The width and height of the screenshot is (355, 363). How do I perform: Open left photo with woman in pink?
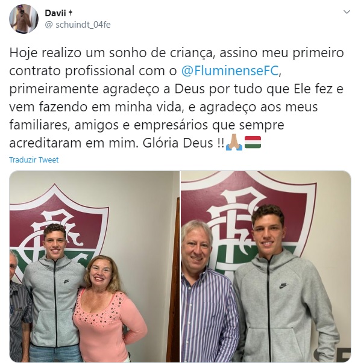pos(94,267)
